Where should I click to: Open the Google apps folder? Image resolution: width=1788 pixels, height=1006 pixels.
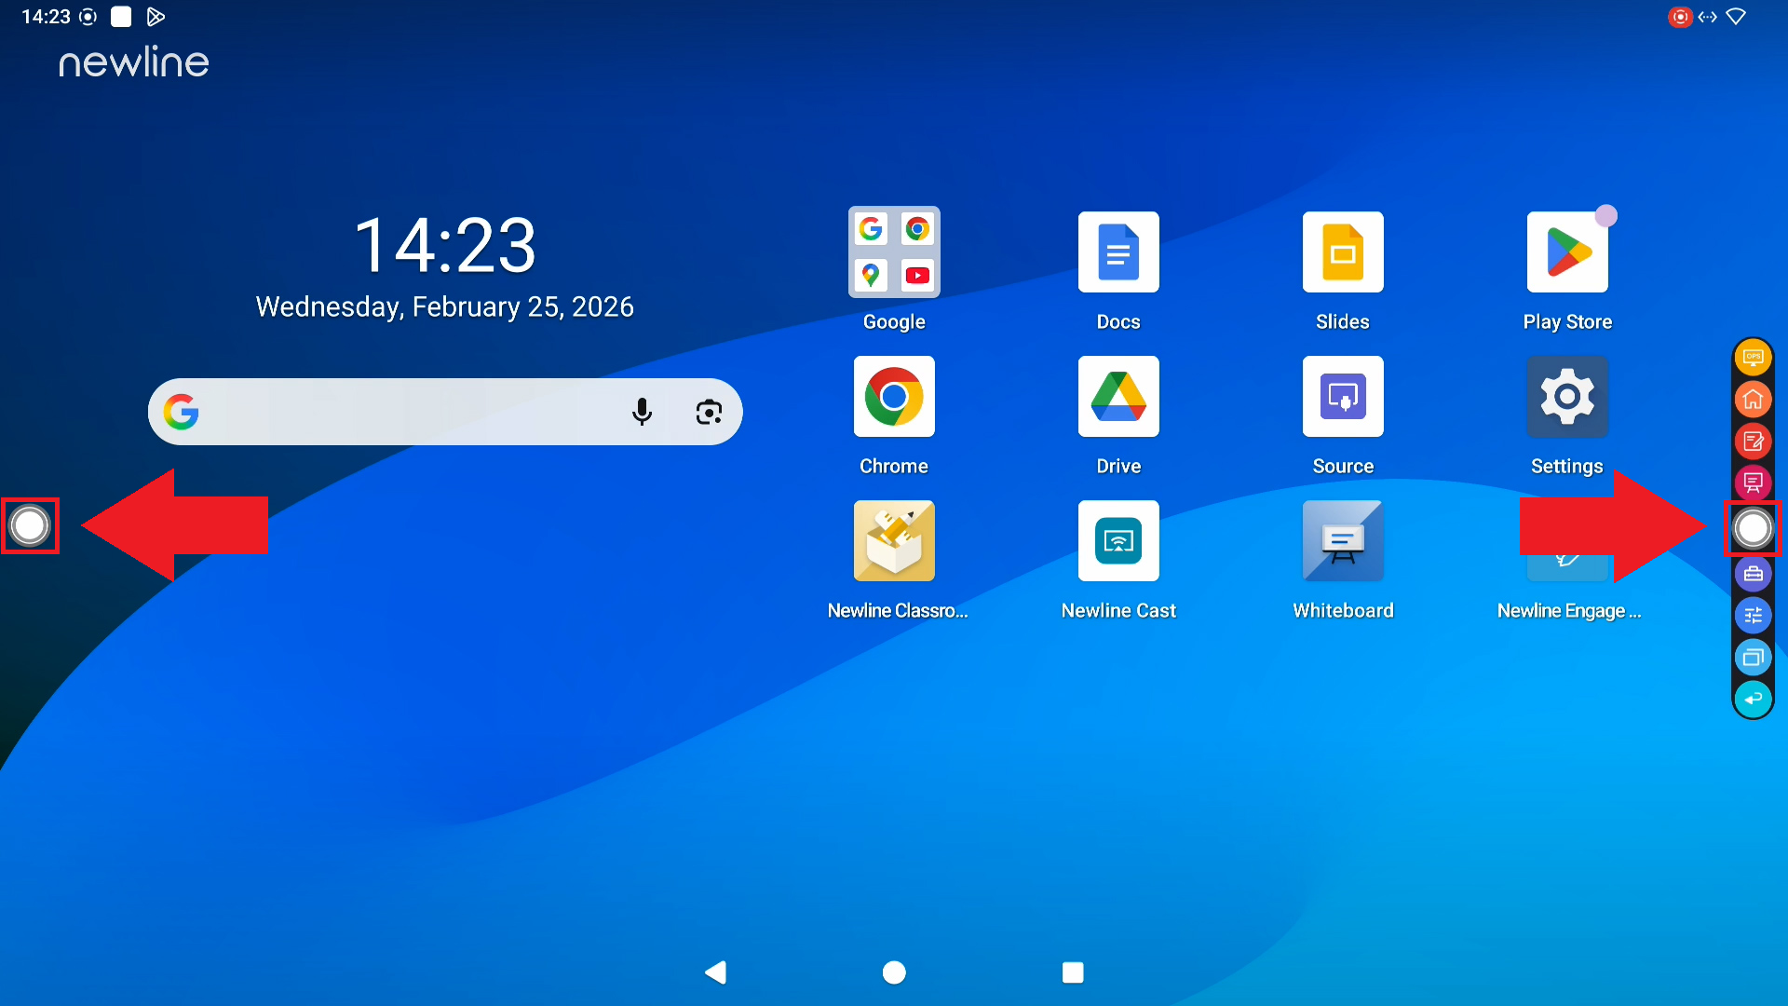pyautogui.click(x=894, y=252)
